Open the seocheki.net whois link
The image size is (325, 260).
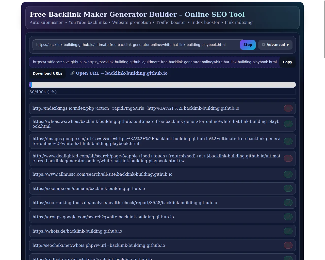(x=99, y=245)
